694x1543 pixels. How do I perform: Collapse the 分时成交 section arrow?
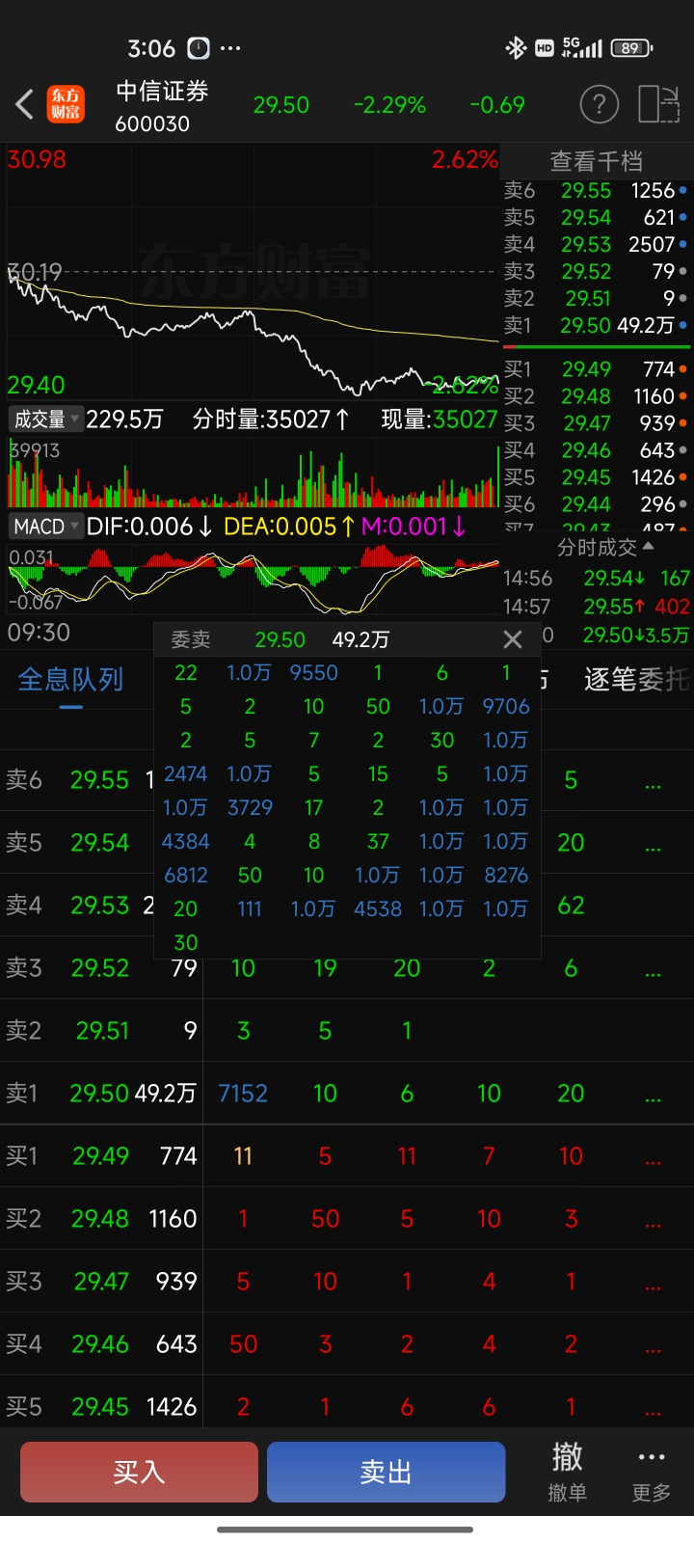pyautogui.click(x=648, y=546)
